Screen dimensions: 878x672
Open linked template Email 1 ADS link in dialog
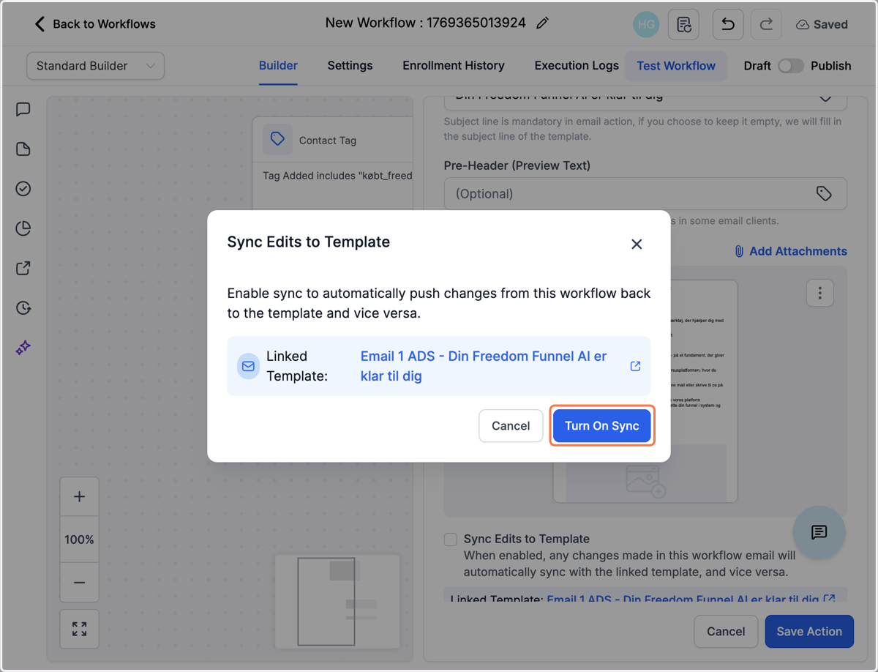(x=484, y=366)
